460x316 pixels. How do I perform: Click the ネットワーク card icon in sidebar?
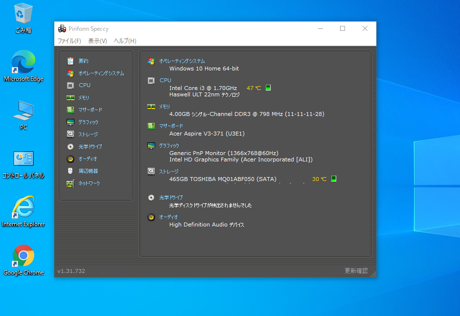tap(70, 183)
